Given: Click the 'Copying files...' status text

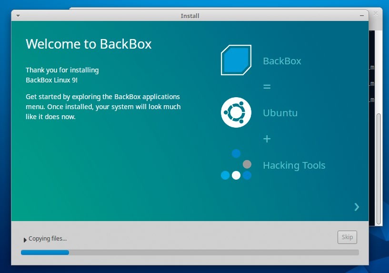Looking at the screenshot, I should [48, 239].
